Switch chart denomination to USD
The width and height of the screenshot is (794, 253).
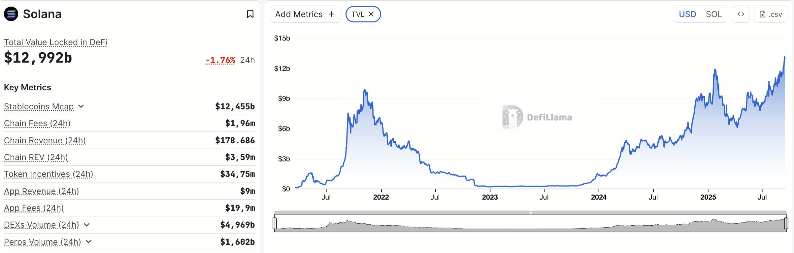(x=687, y=14)
